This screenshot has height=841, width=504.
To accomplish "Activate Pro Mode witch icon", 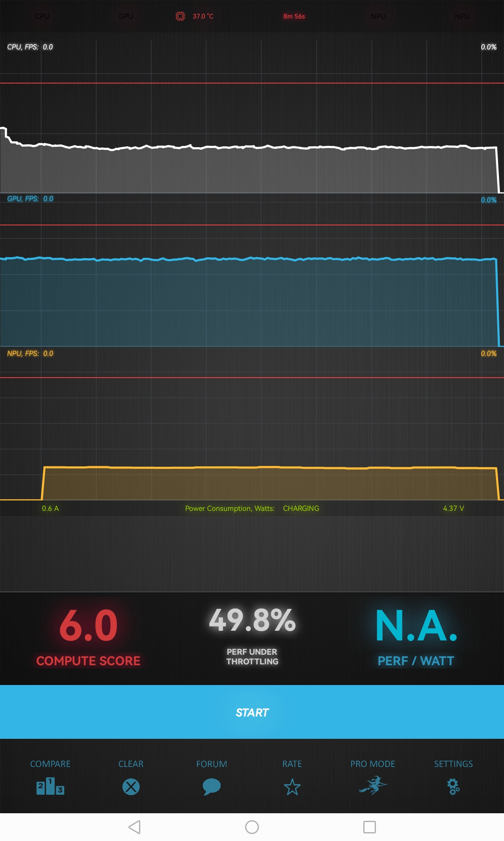I will [373, 785].
